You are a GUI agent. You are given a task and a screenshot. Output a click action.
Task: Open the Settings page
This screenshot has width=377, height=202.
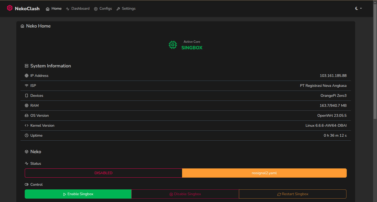[x=126, y=9]
